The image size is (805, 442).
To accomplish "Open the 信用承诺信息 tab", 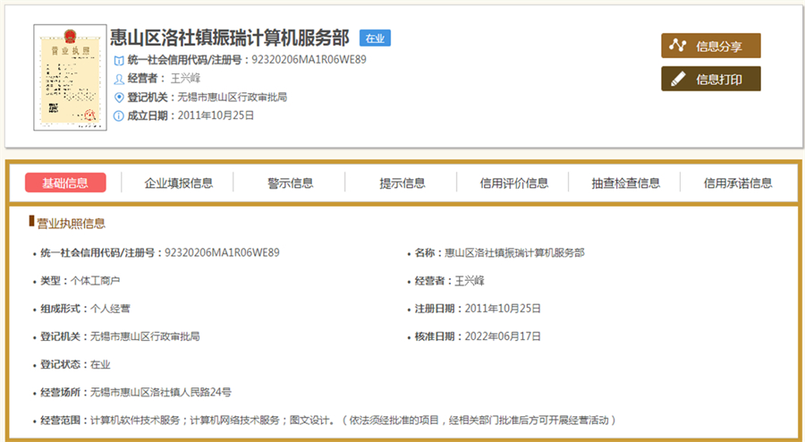I will [x=737, y=183].
